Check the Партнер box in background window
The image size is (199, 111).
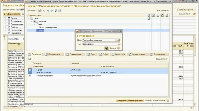click(5, 27)
